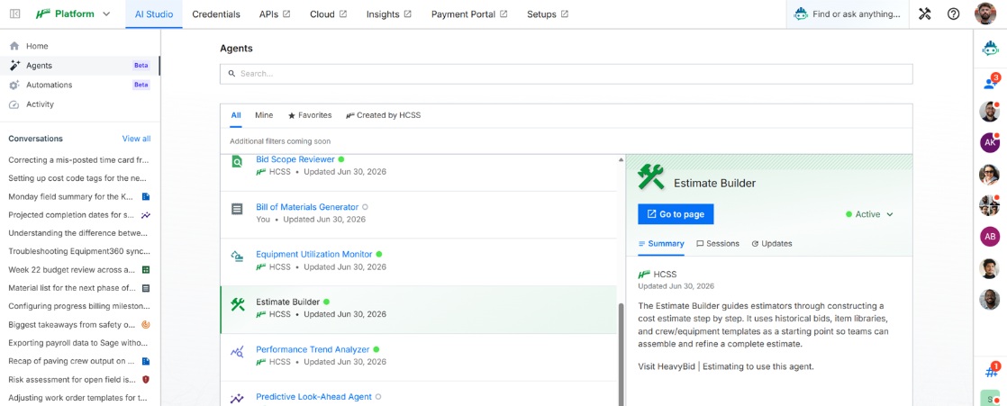Open Activity in the sidebar
The height and width of the screenshot is (406, 1007).
click(79, 104)
